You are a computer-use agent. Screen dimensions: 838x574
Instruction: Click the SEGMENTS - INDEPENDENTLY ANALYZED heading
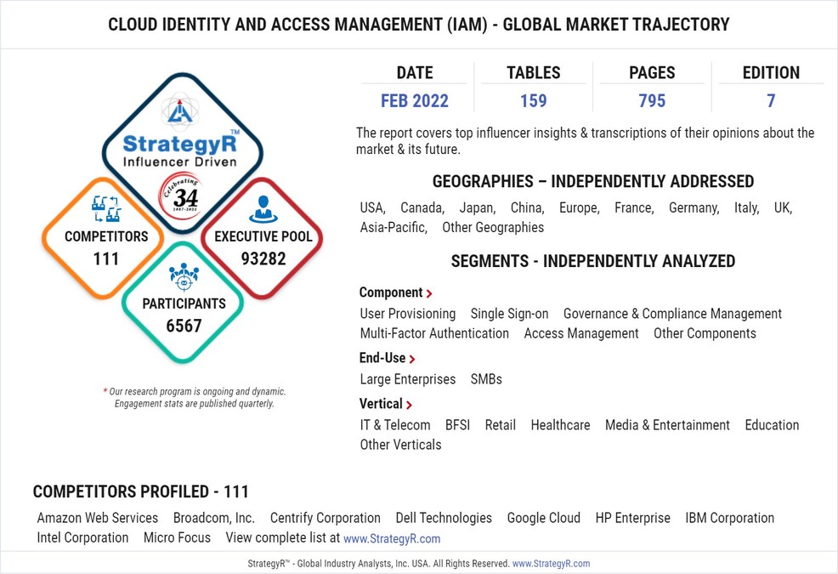(x=593, y=262)
